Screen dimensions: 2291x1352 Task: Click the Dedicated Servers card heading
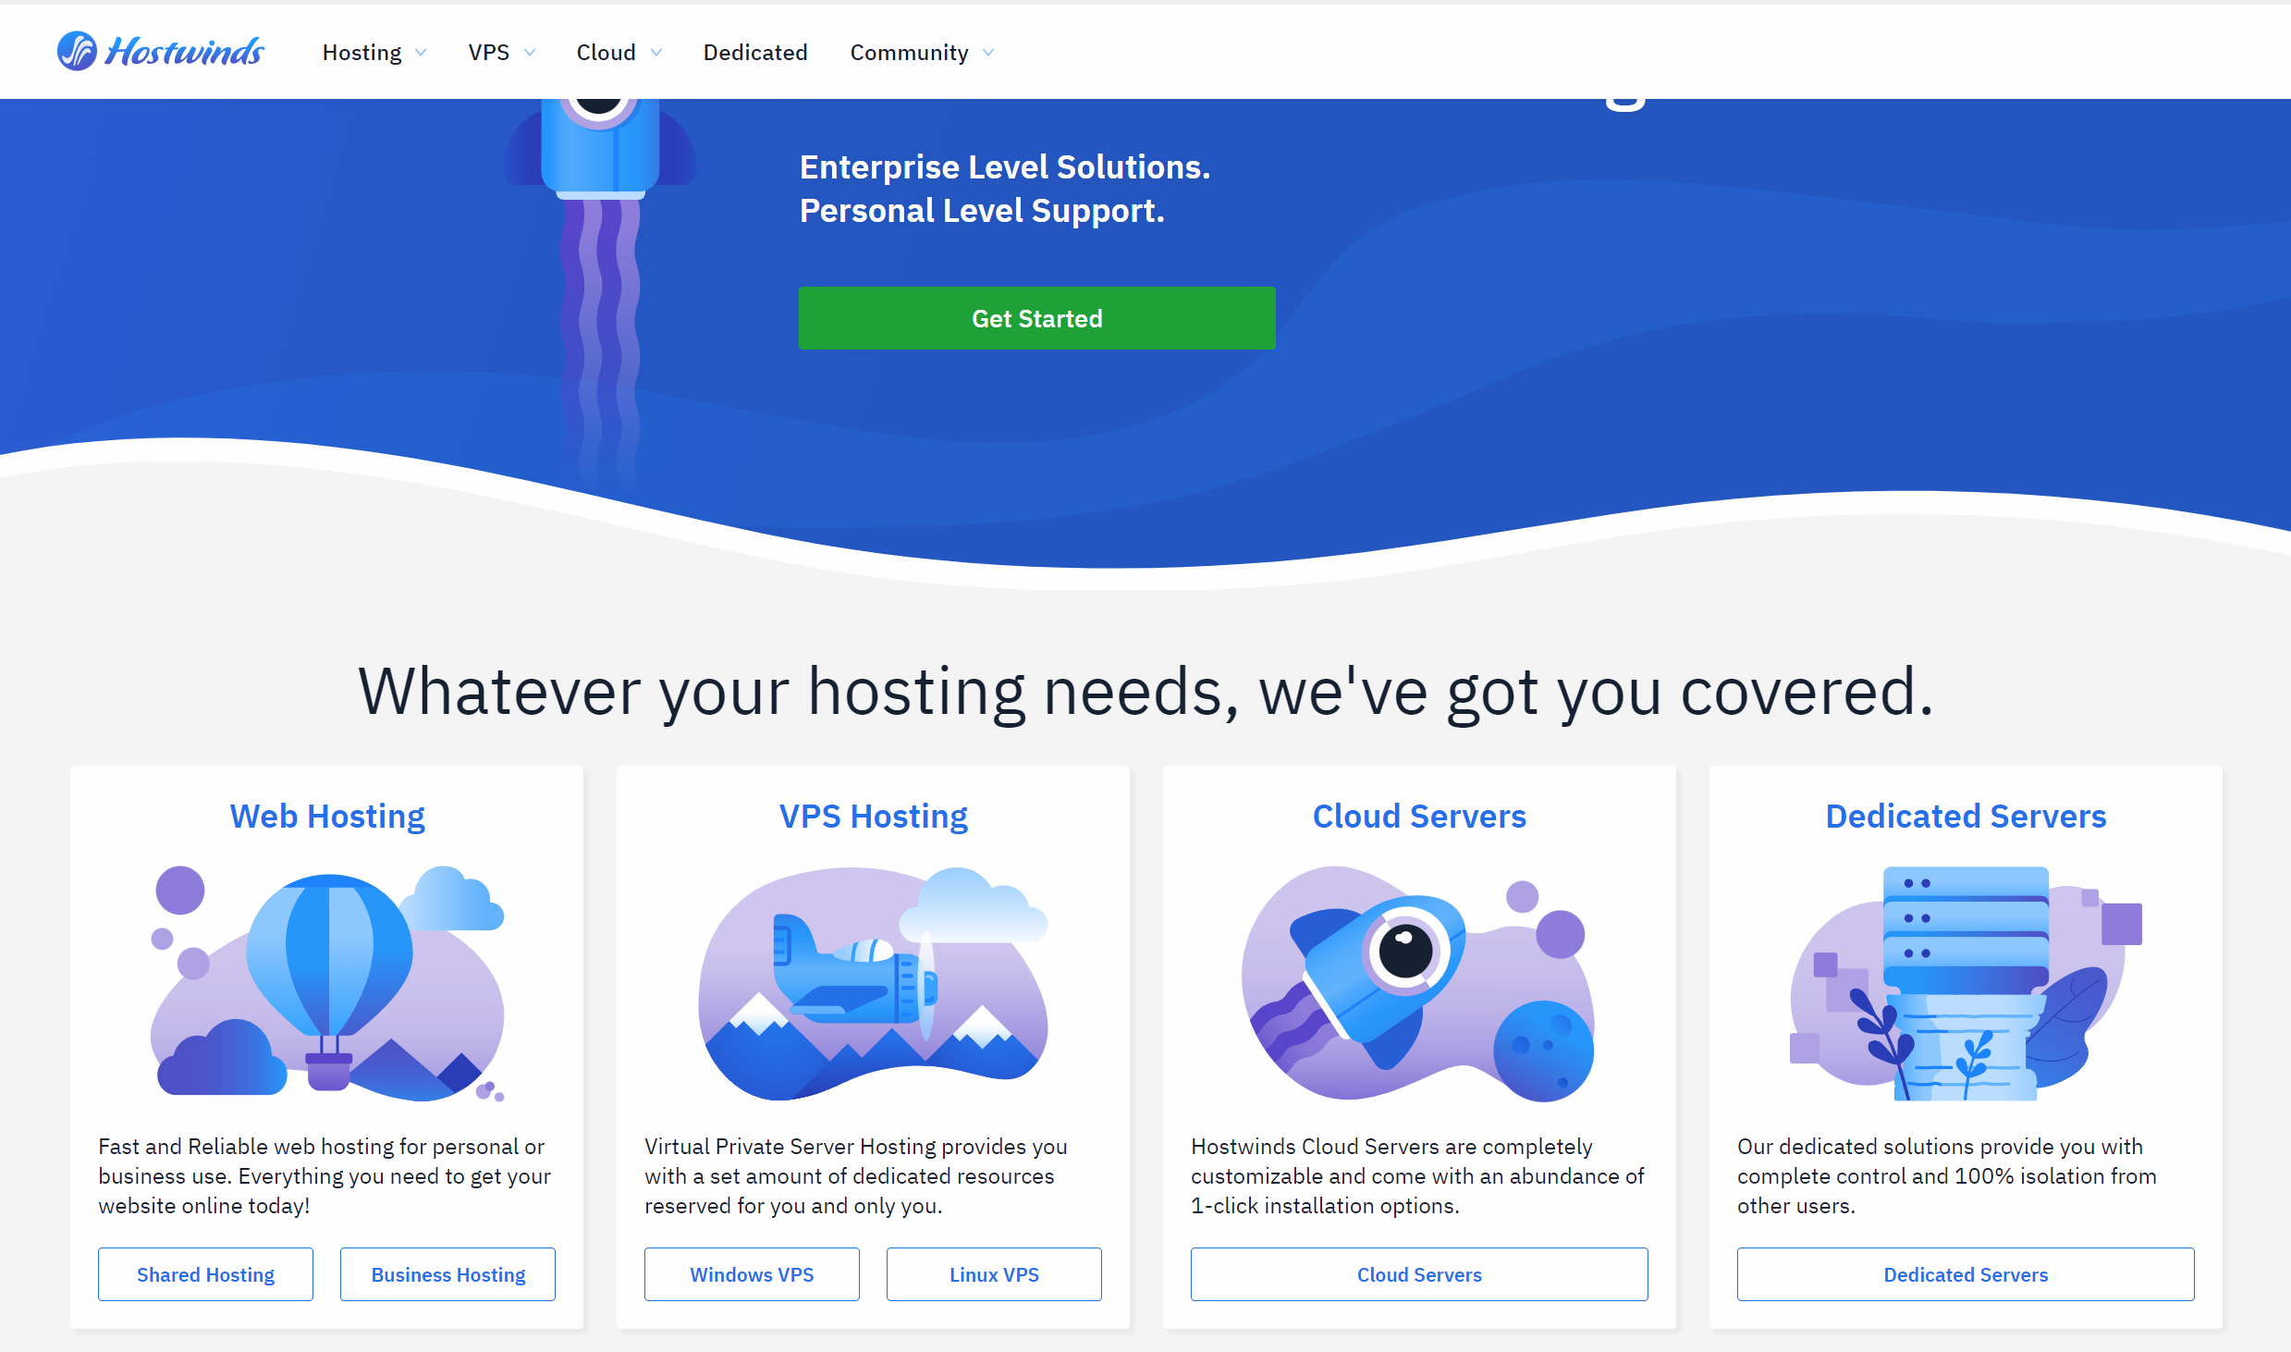[x=1966, y=816]
